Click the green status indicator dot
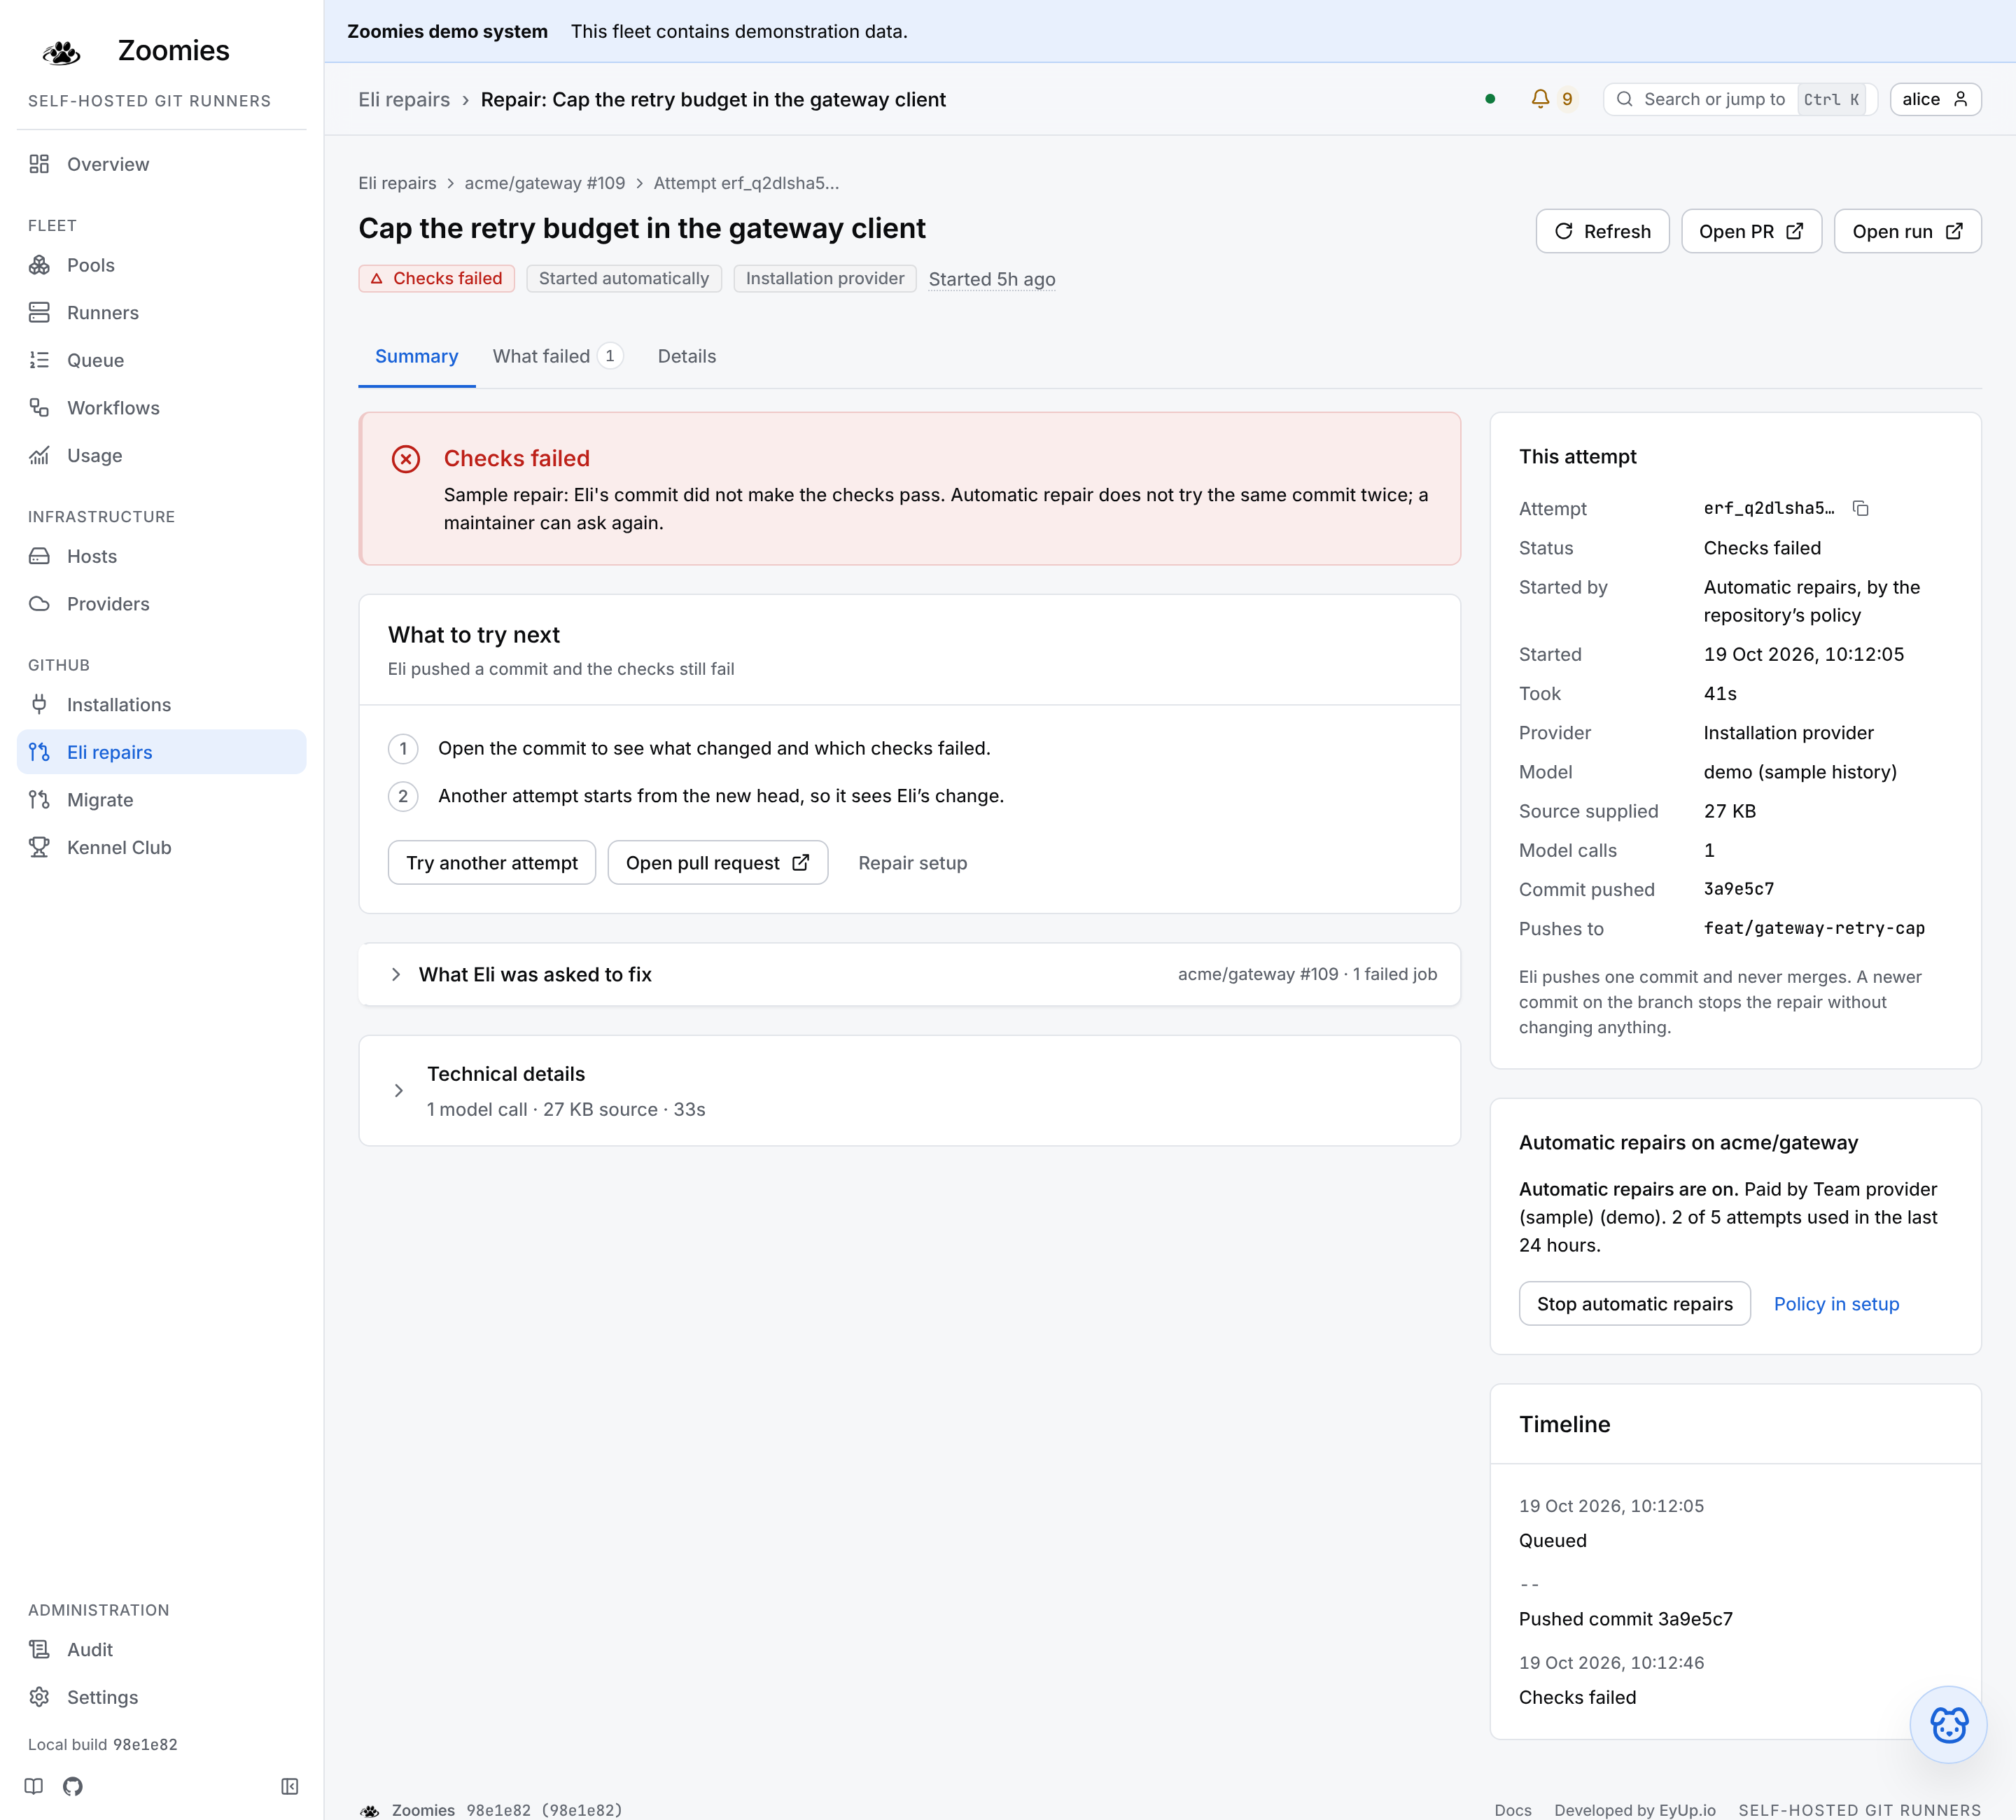 pos(1490,99)
